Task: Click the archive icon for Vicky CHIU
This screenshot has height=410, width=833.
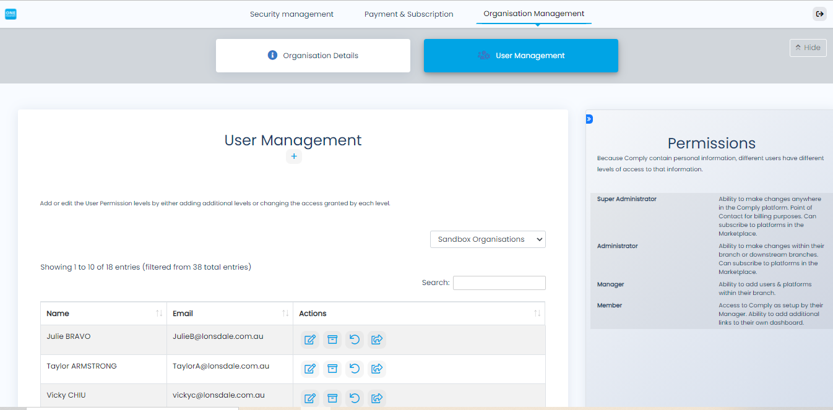Action: [332, 398]
